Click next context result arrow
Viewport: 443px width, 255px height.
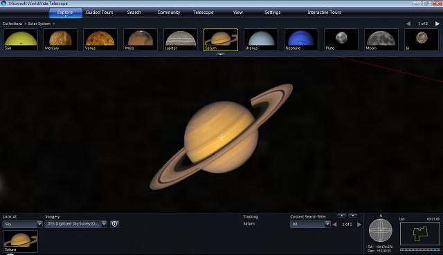point(359,225)
